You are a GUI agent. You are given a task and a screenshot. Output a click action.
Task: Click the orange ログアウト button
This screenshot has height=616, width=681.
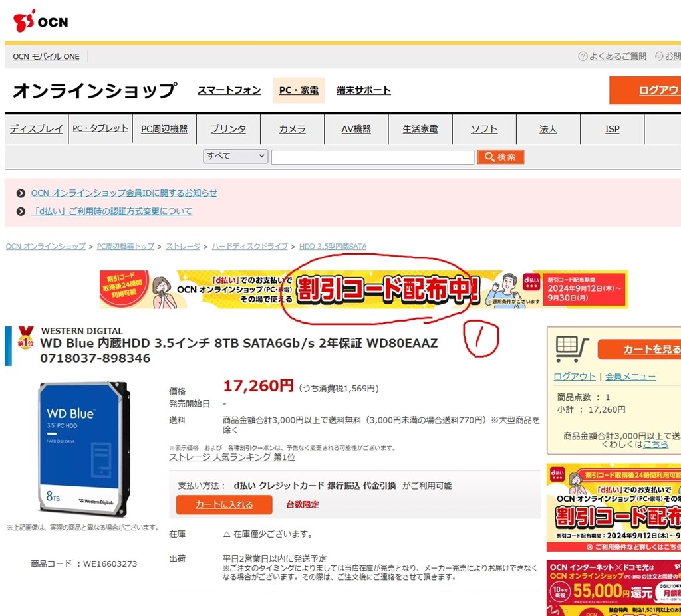[645, 90]
